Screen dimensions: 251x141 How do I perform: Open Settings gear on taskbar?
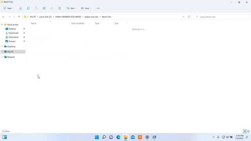pos(147,137)
